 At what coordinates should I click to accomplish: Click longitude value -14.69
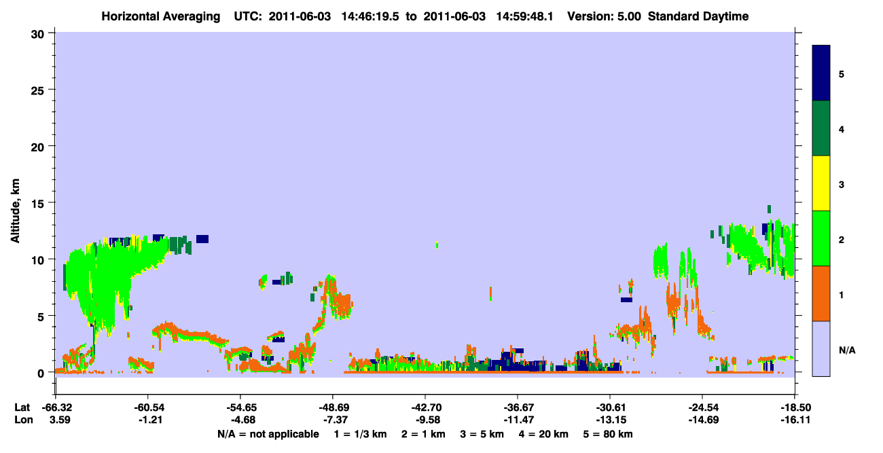point(702,420)
